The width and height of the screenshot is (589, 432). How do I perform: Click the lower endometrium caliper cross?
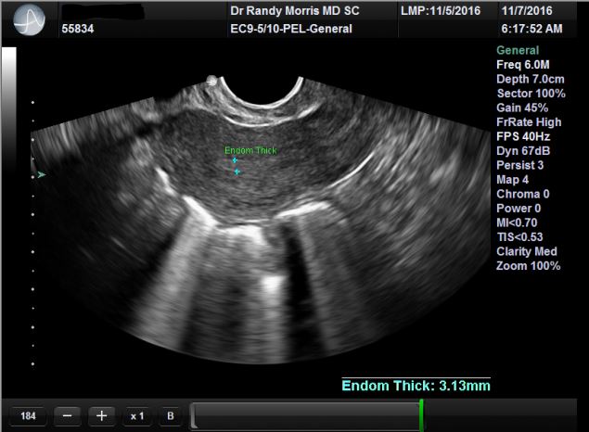click(237, 172)
